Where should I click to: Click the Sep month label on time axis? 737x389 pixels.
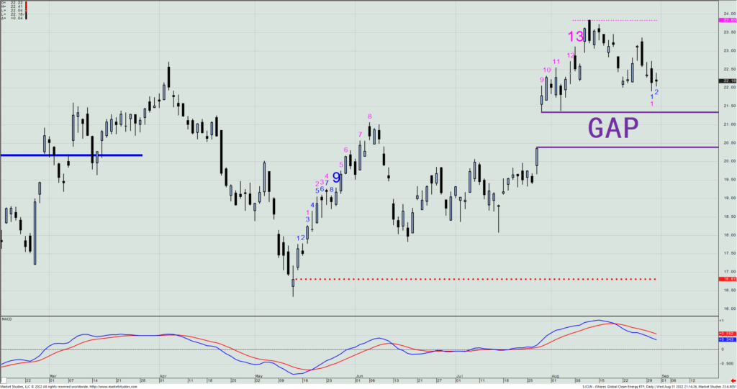665,376
